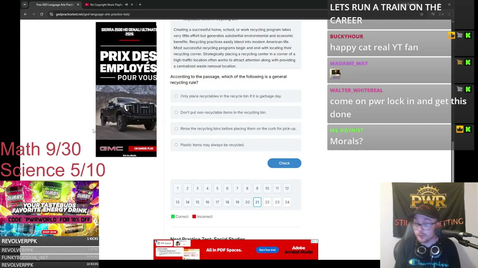Viewport: 478px width, 268px height.
Task: Go back to the previous page
Action: [25, 14]
